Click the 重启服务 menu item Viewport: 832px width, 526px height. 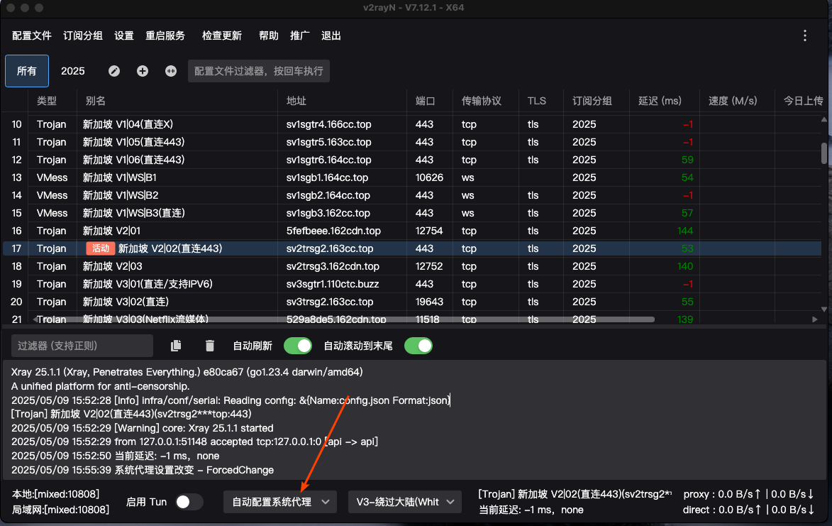coord(165,35)
